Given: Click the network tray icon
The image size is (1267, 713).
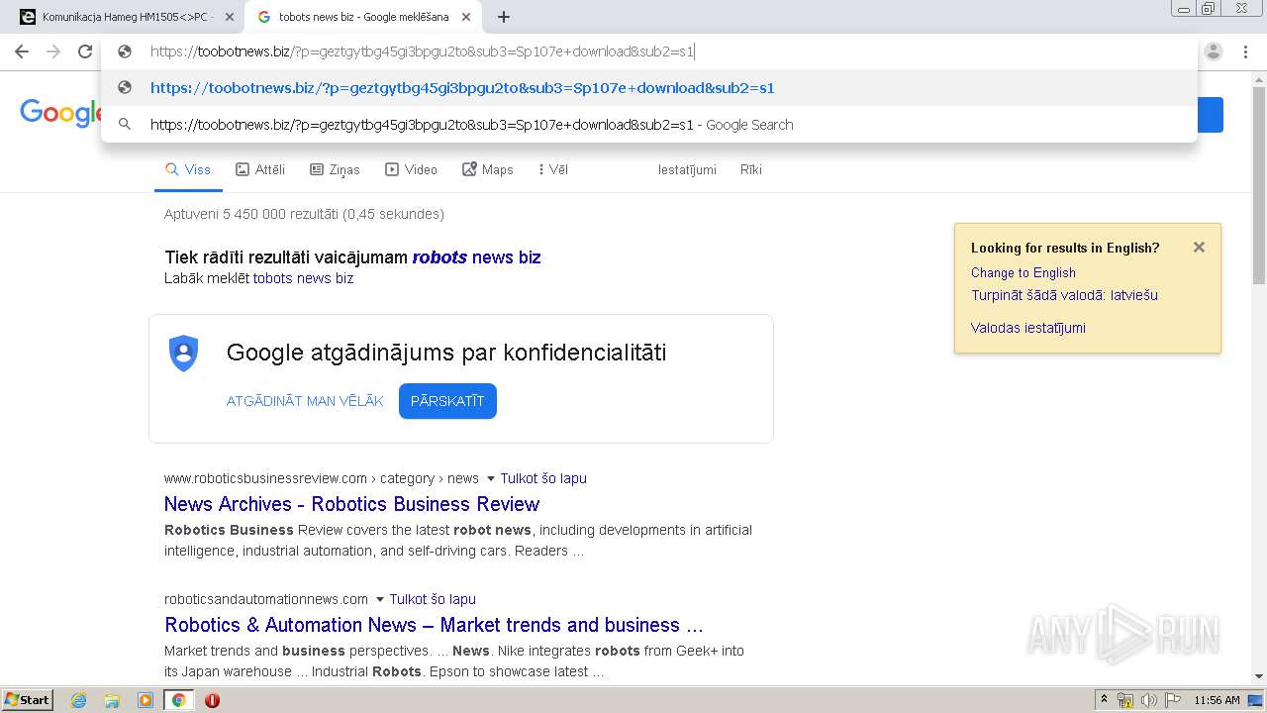Looking at the screenshot, I should pos(1125,700).
